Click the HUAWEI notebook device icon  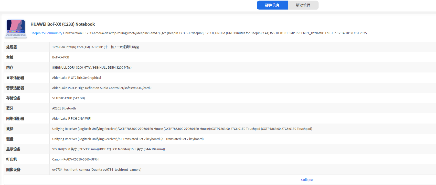tap(16, 29)
